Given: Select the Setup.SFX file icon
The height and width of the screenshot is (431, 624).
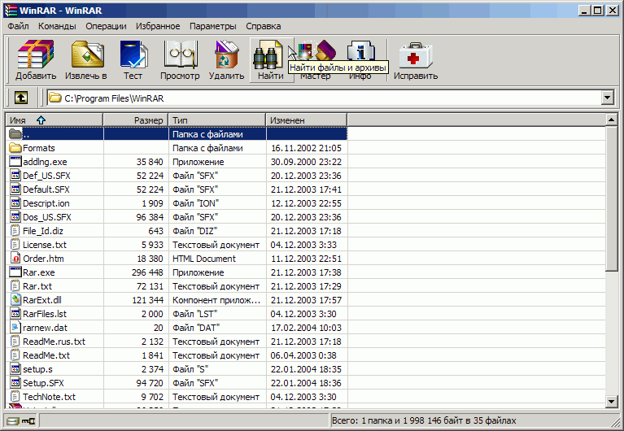Looking at the screenshot, I should (15, 383).
